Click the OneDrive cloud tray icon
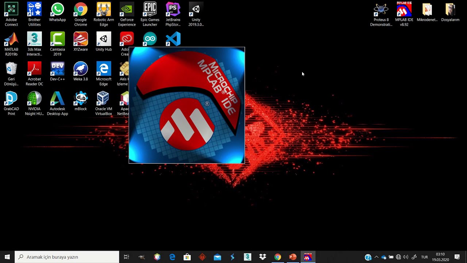The height and width of the screenshot is (263, 467). (x=384, y=257)
